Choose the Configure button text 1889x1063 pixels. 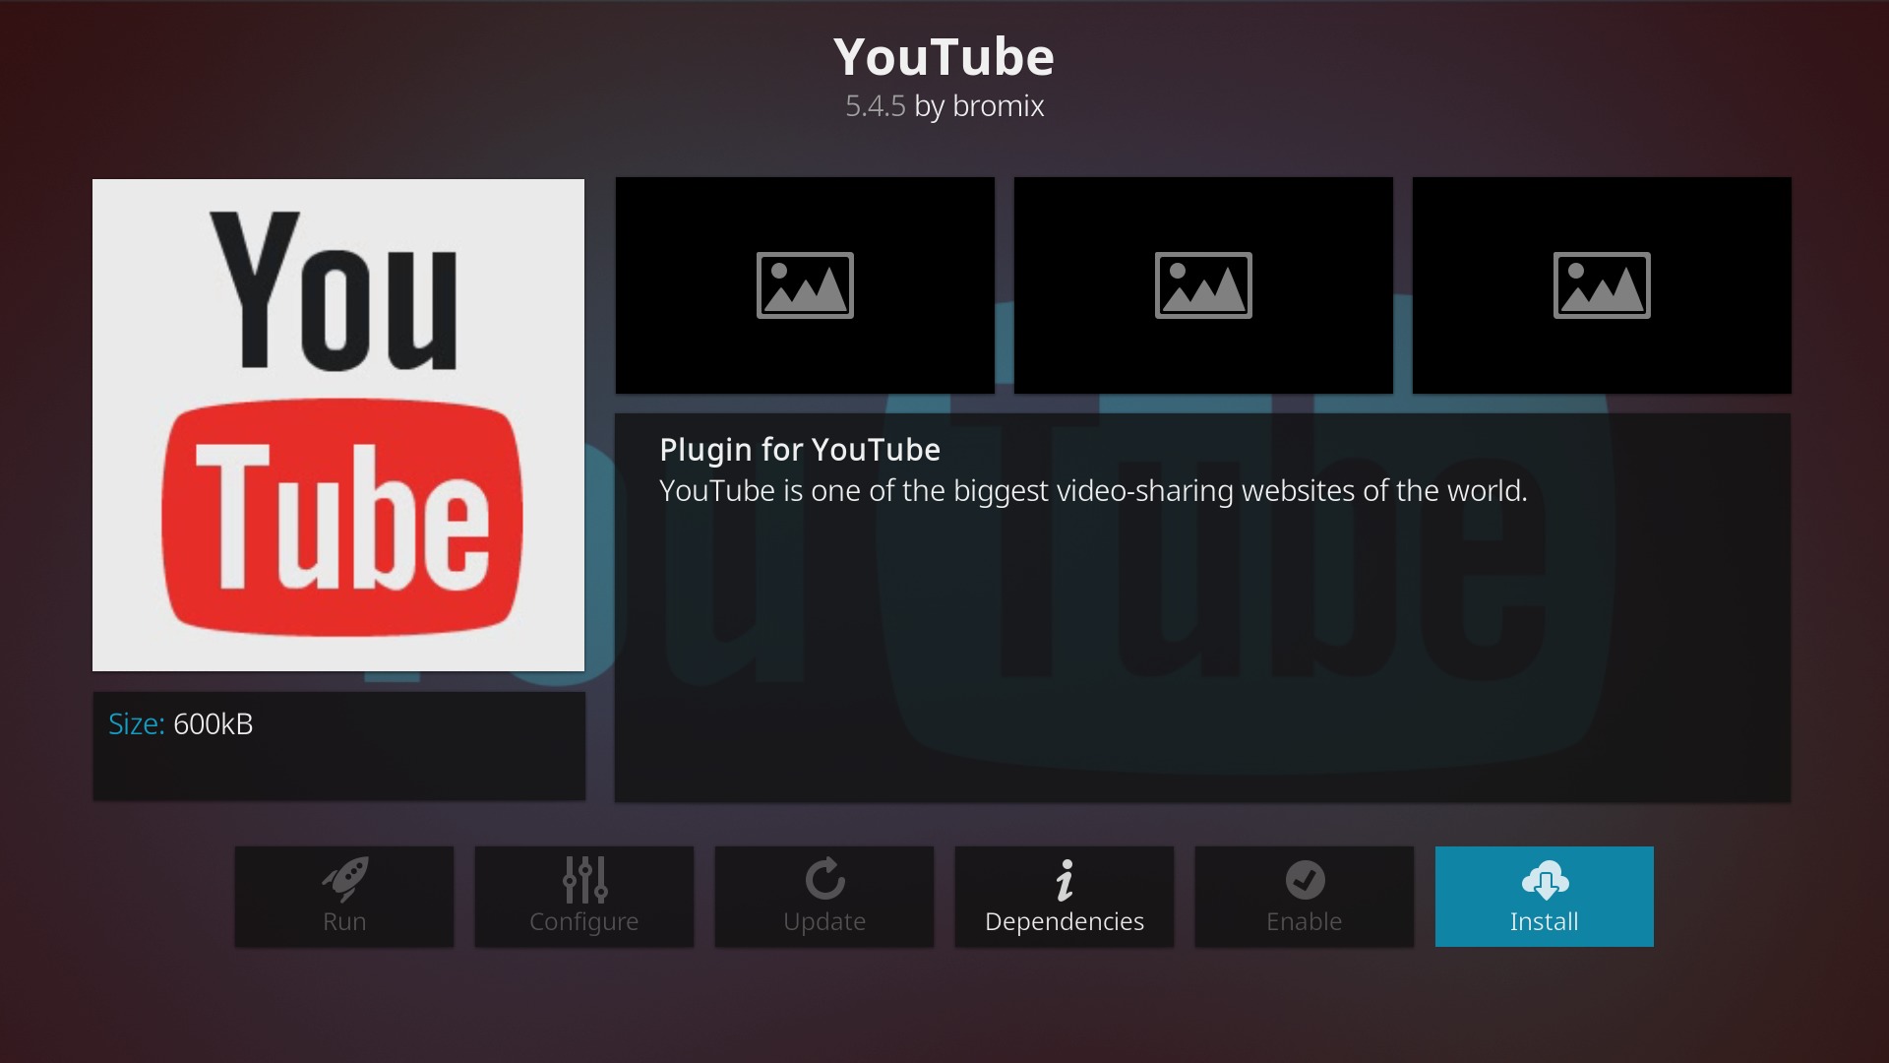584,922
